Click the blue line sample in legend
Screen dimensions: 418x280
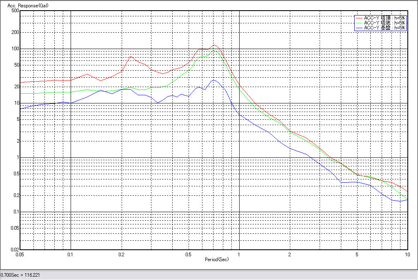(359, 28)
